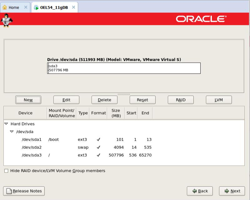Click the Reset button
The image size is (250, 200).
point(142,100)
